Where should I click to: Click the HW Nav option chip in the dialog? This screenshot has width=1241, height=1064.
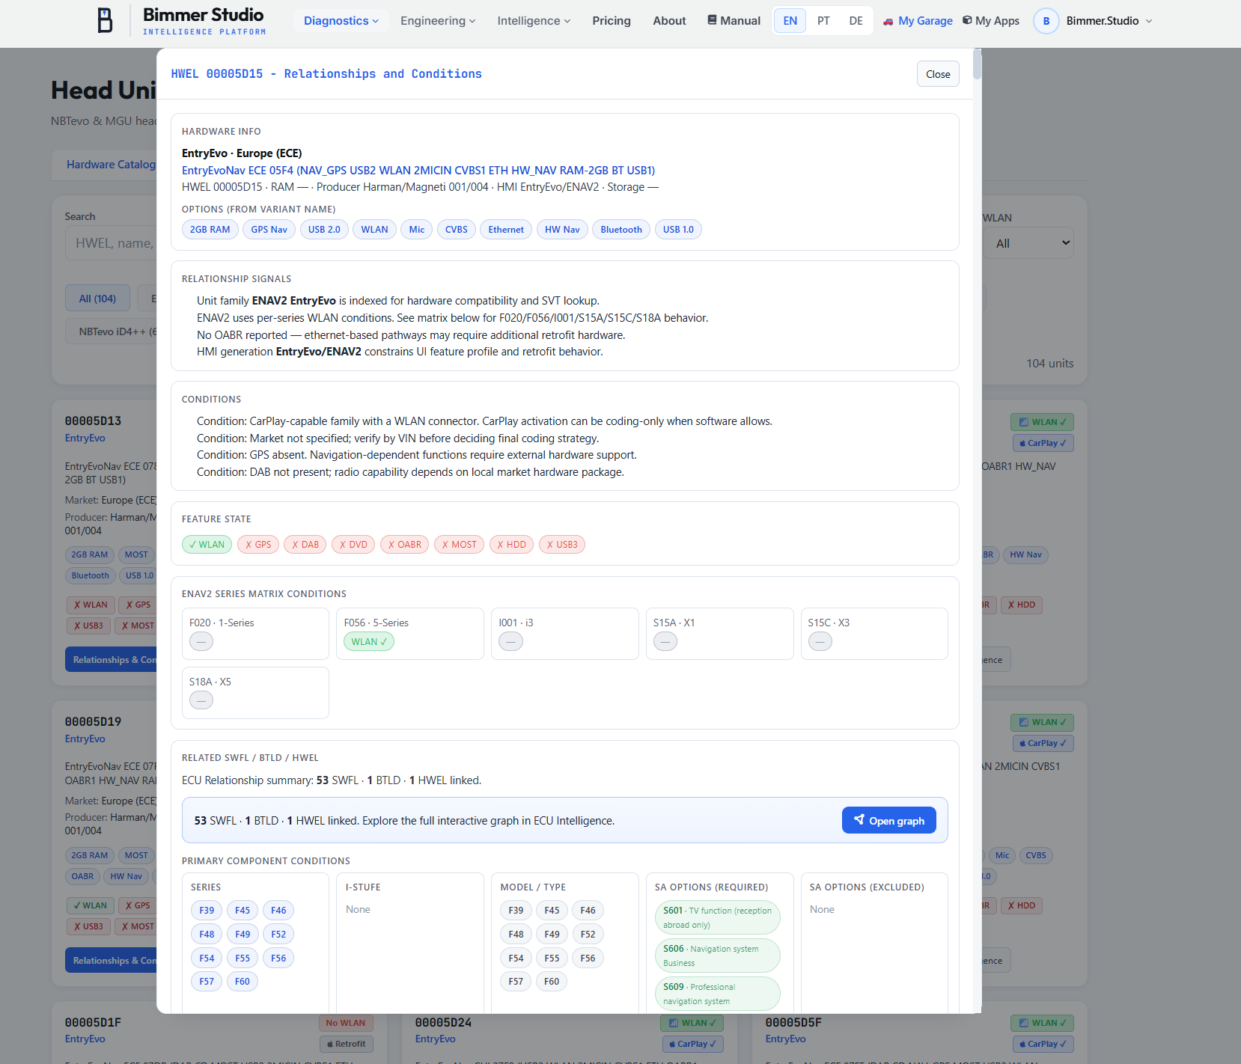562,230
